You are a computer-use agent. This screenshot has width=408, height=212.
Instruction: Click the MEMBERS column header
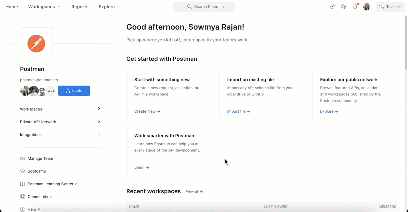(387, 207)
